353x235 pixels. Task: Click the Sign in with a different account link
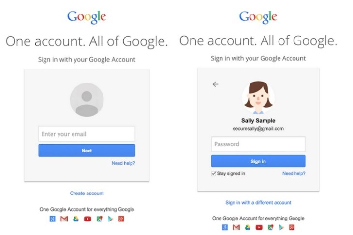pos(258,202)
